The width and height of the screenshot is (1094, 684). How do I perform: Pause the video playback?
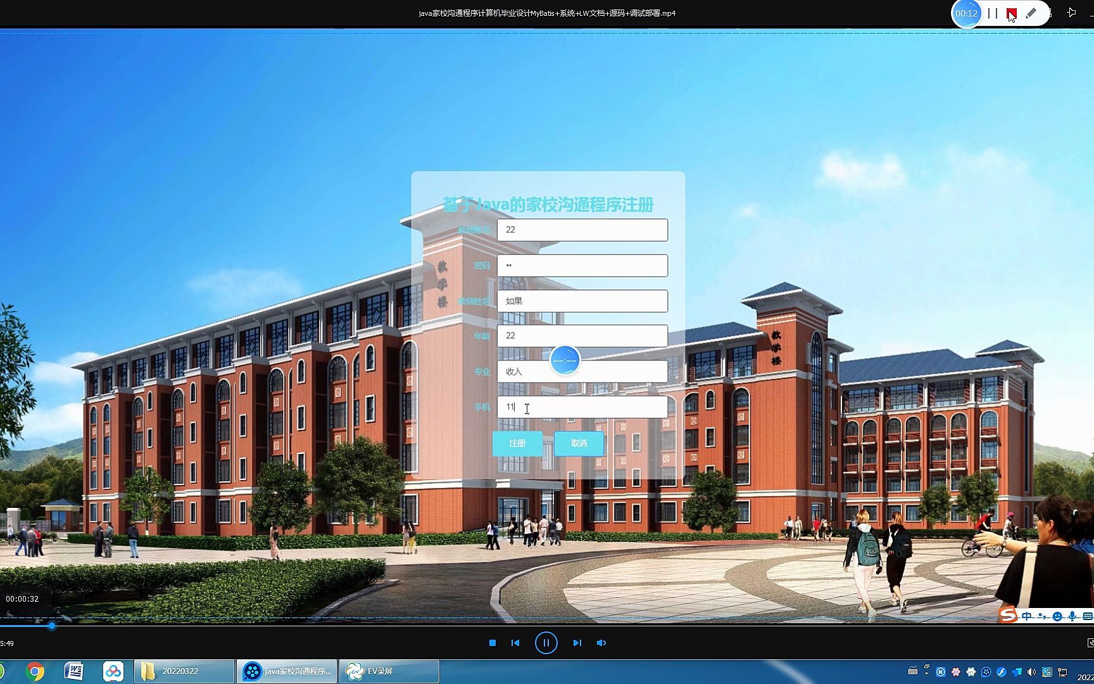click(x=546, y=643)
